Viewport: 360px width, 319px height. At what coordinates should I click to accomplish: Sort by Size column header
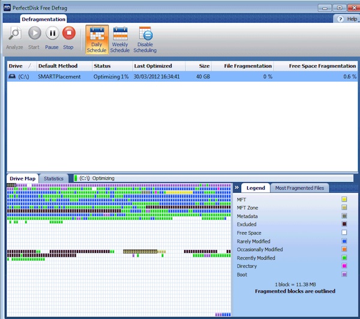199,66
